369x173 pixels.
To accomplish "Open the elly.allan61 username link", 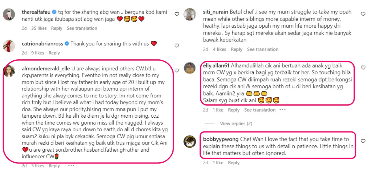I will coord(216,65).
